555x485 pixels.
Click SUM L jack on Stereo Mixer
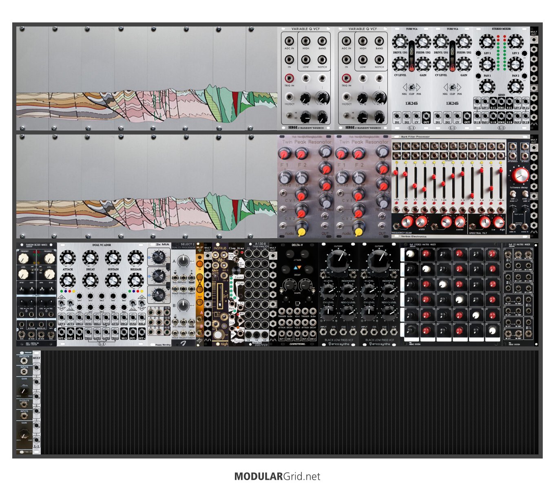(501, 102)
